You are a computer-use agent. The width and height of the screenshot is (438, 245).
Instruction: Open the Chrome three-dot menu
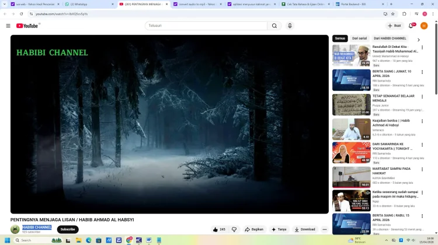tap(433, 13)
